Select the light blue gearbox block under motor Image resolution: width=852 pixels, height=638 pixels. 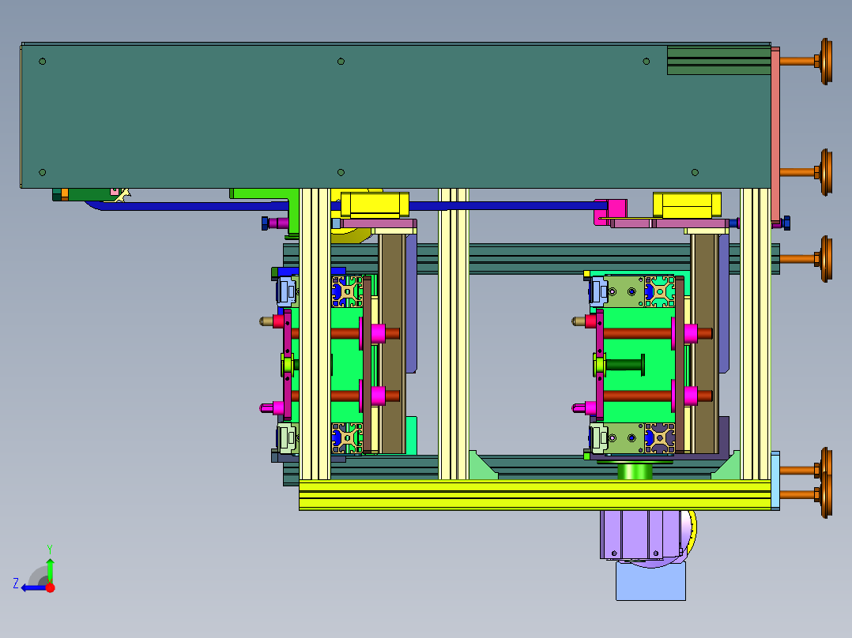point(650,581)
